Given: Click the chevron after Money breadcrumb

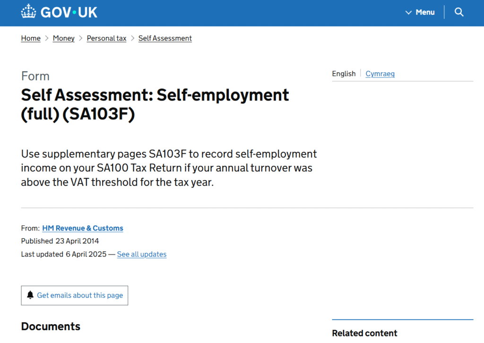Looking at the screenshot, I should (x=81, y=38).
